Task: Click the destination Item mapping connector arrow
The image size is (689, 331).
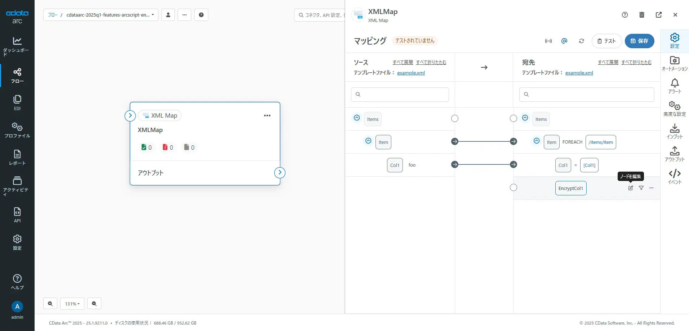Action: click(514, 141)
